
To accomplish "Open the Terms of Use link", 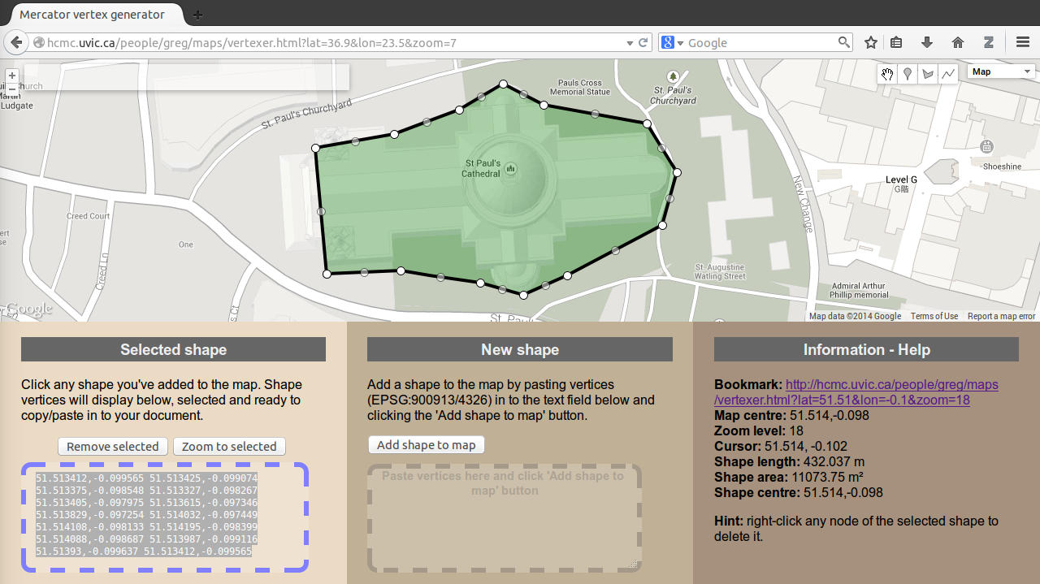I will pyautogui.click(x=934, y=316).
